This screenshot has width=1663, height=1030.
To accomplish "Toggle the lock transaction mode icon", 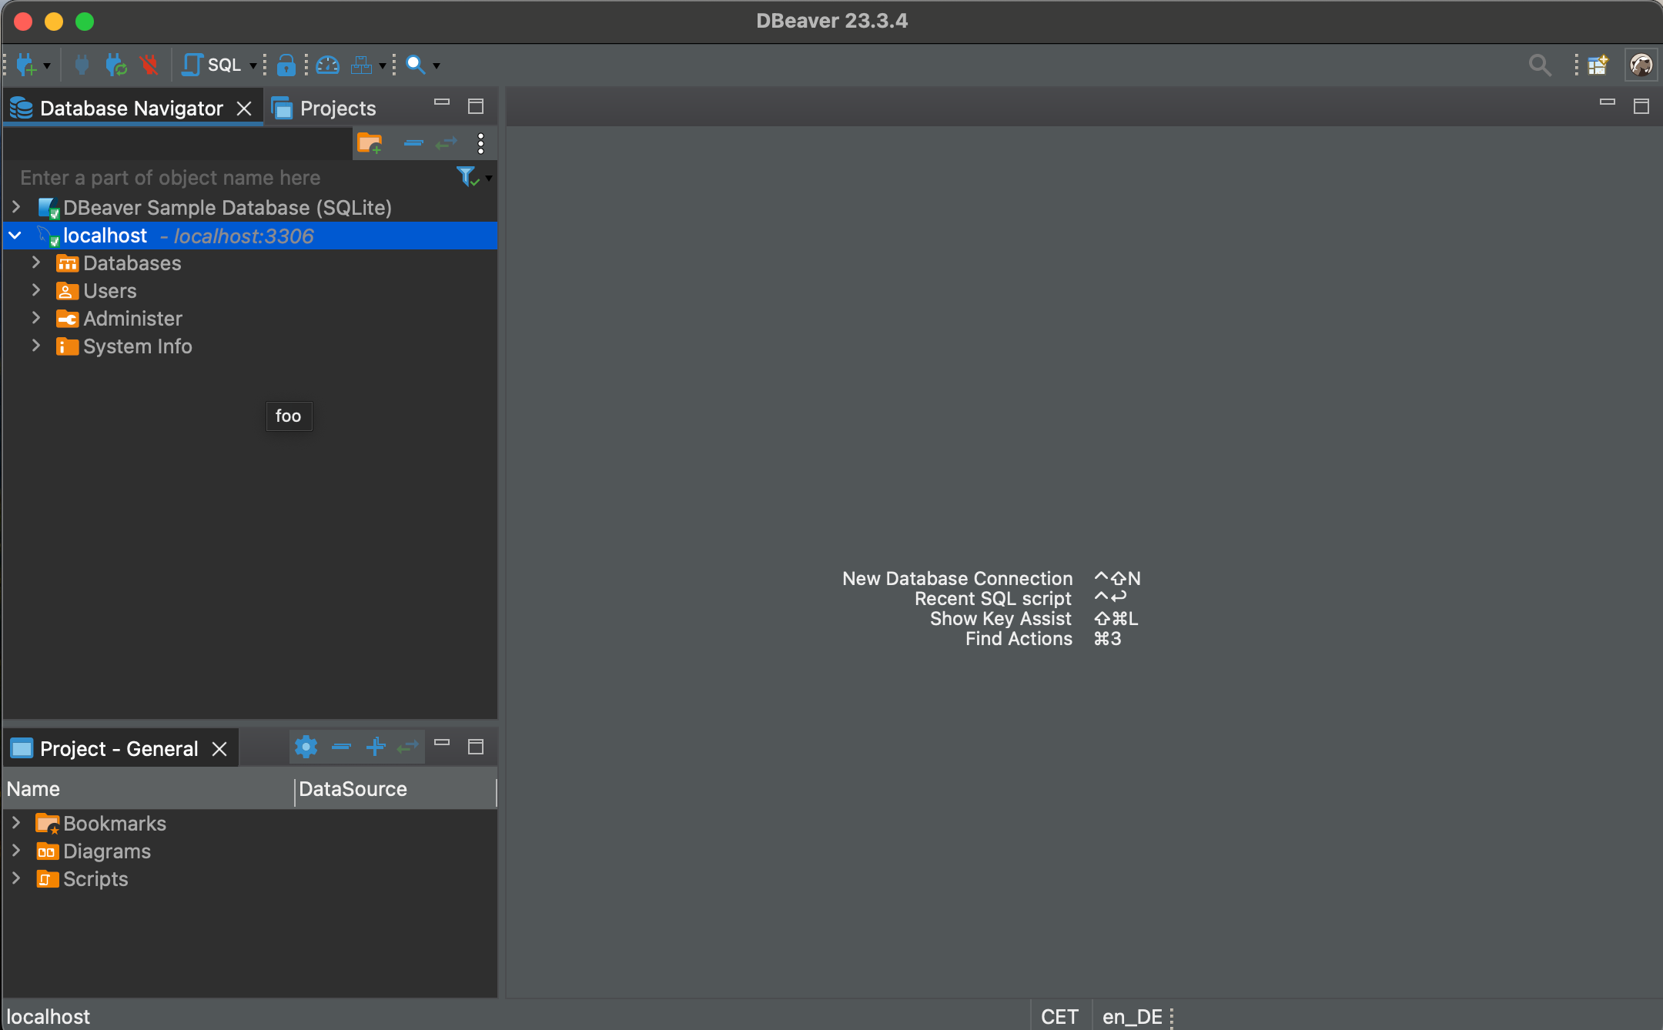I will click(x=286, y=65).
